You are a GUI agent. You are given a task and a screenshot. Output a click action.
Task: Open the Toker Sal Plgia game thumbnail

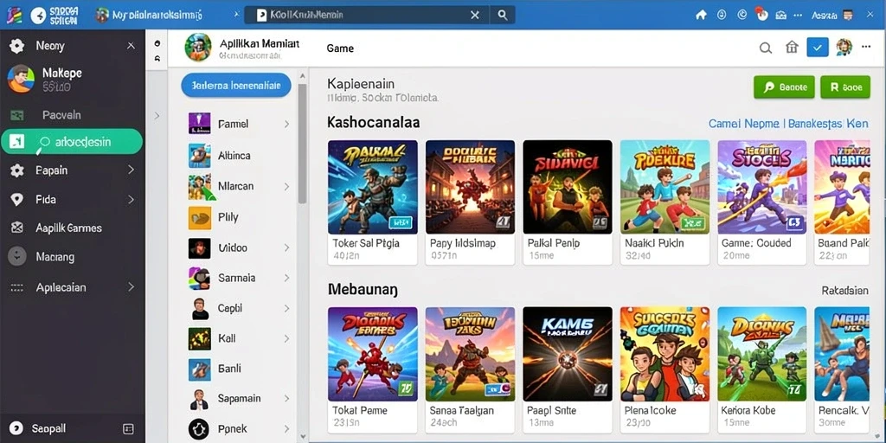click(x=373, y=187)
